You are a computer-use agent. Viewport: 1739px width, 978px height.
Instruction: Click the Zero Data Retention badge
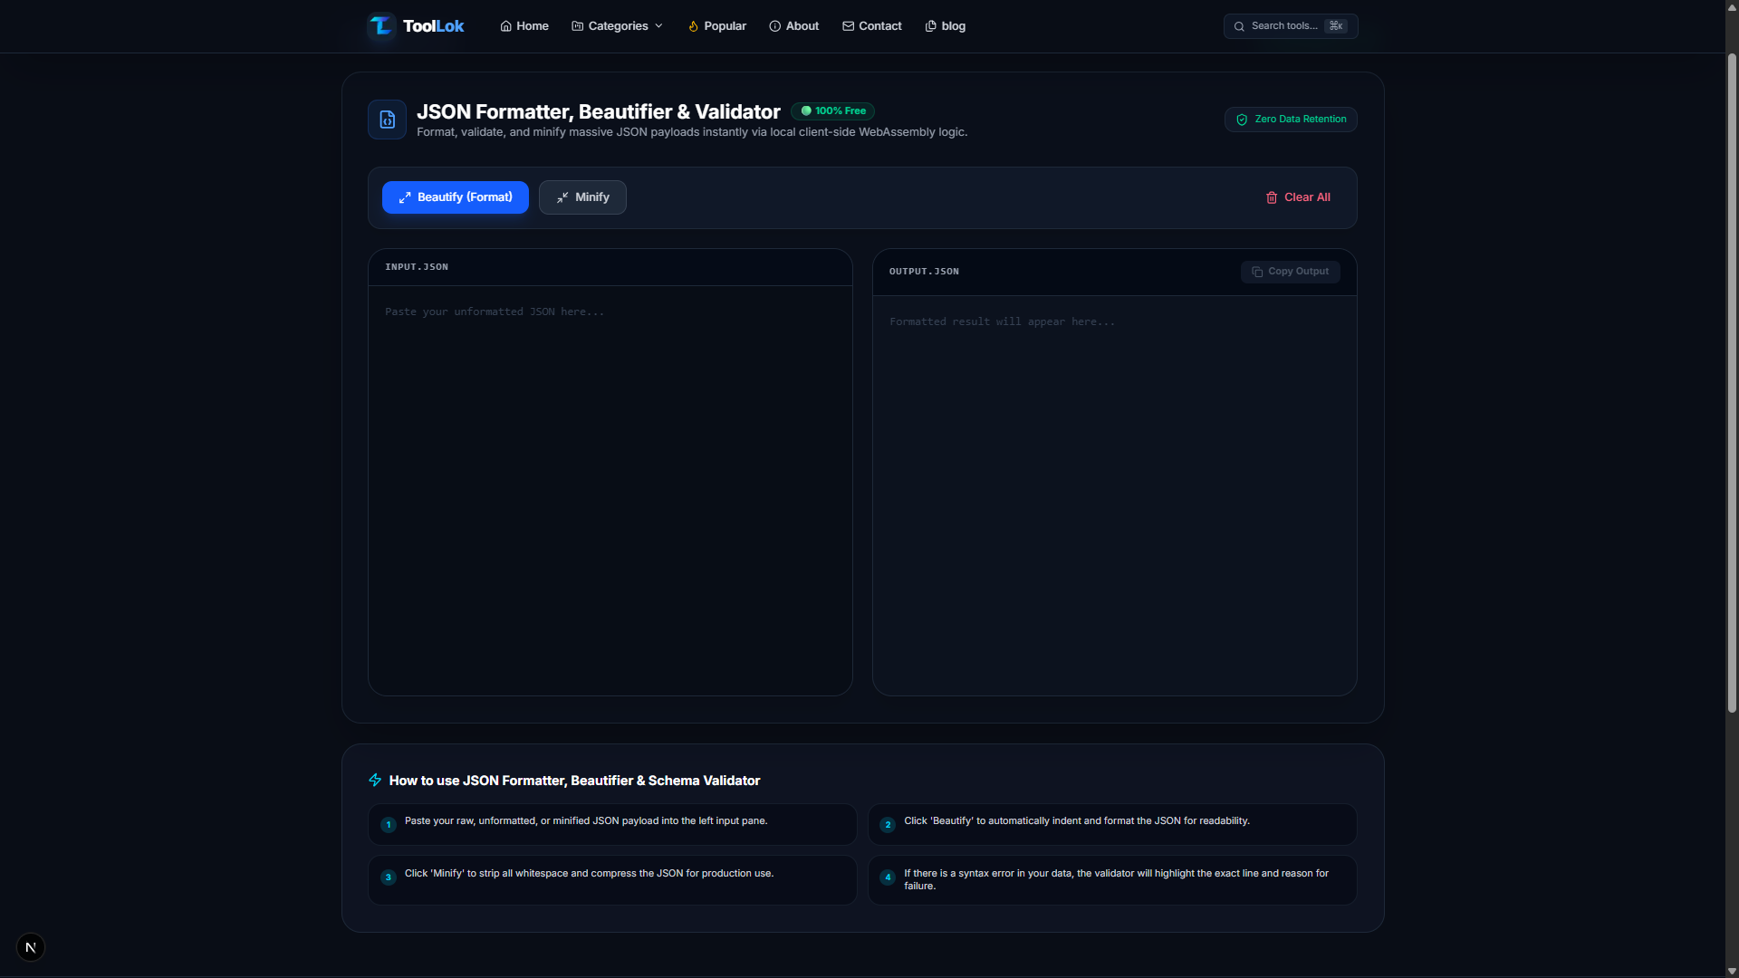1291,120
